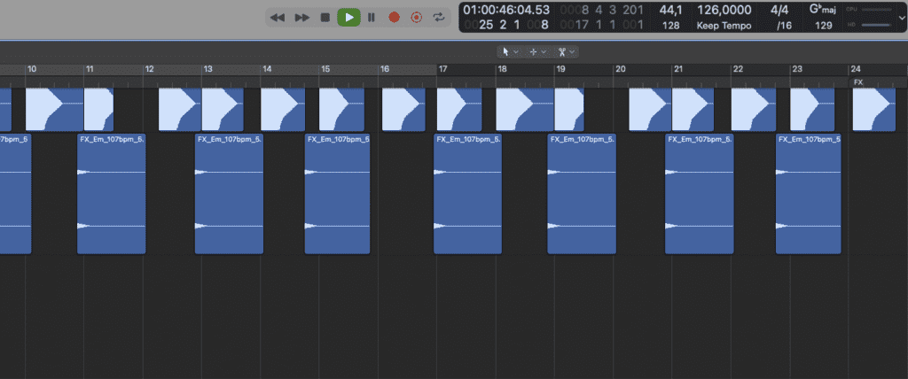
Task: Select the top-track audio clip starting at bar 14
Action: [283, 109]
